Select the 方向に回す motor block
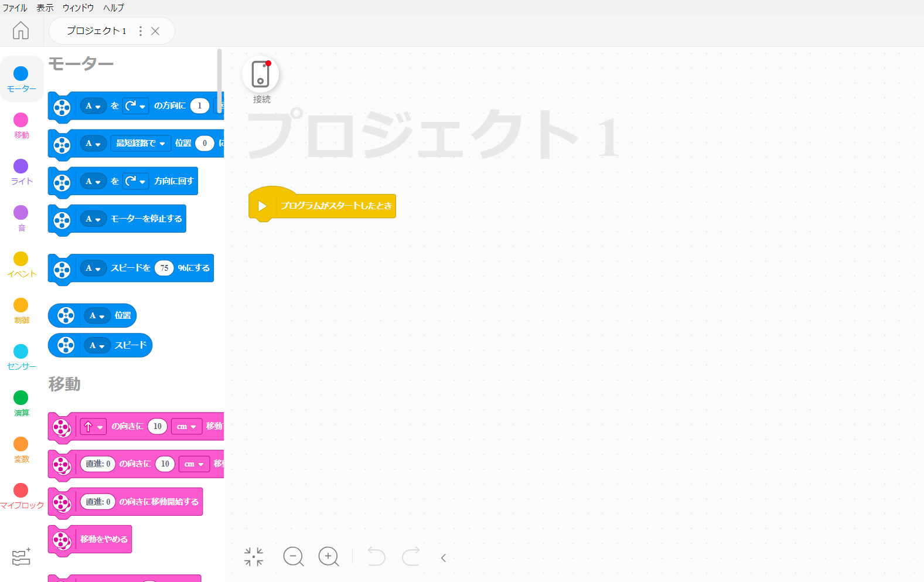This screenshot has height=582, width=924. point(123,182)
